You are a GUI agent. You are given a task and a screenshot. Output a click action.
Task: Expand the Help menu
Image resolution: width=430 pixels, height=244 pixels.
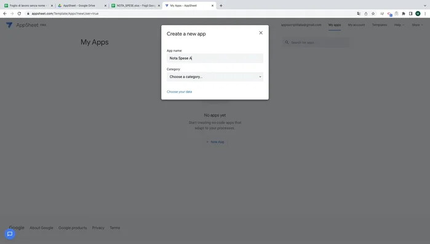pyautogui.click(x=399, y=25)
